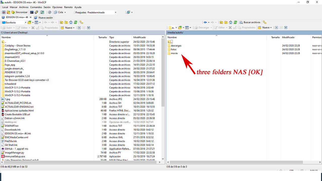Click the Sincronizar button
The width and height of the screenshot is (322, 181).
pos(20,12)
